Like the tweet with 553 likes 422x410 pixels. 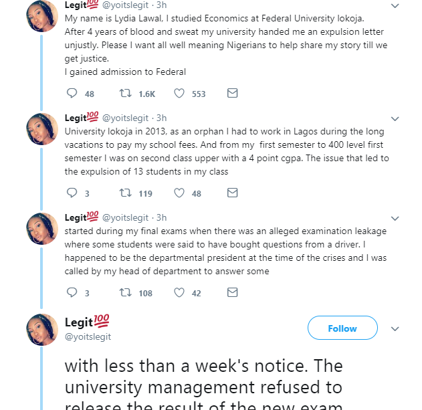[179, 94]
